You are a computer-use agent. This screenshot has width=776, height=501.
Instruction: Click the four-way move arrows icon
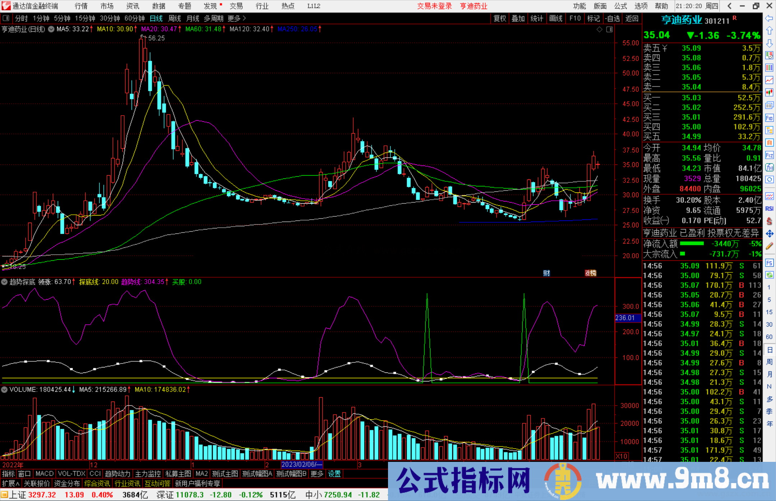tap(769, 234)
